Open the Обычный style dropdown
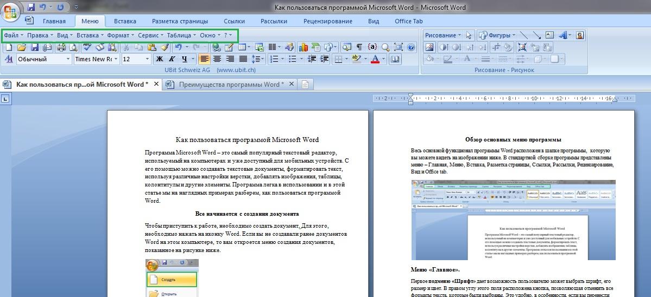Screen dimensions: 651x297 point(68,59)
